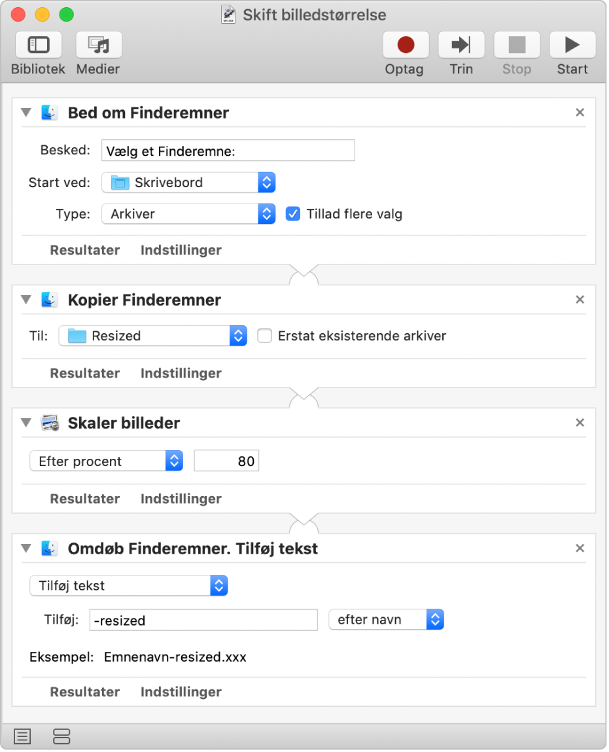Click the Trin step button

click(x=461, y=46)
